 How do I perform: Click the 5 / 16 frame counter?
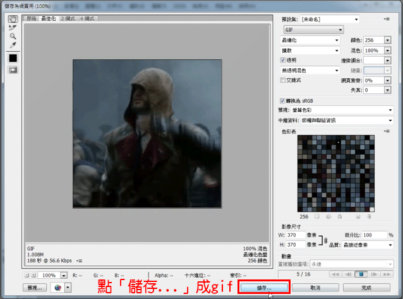tap(303, 274)
